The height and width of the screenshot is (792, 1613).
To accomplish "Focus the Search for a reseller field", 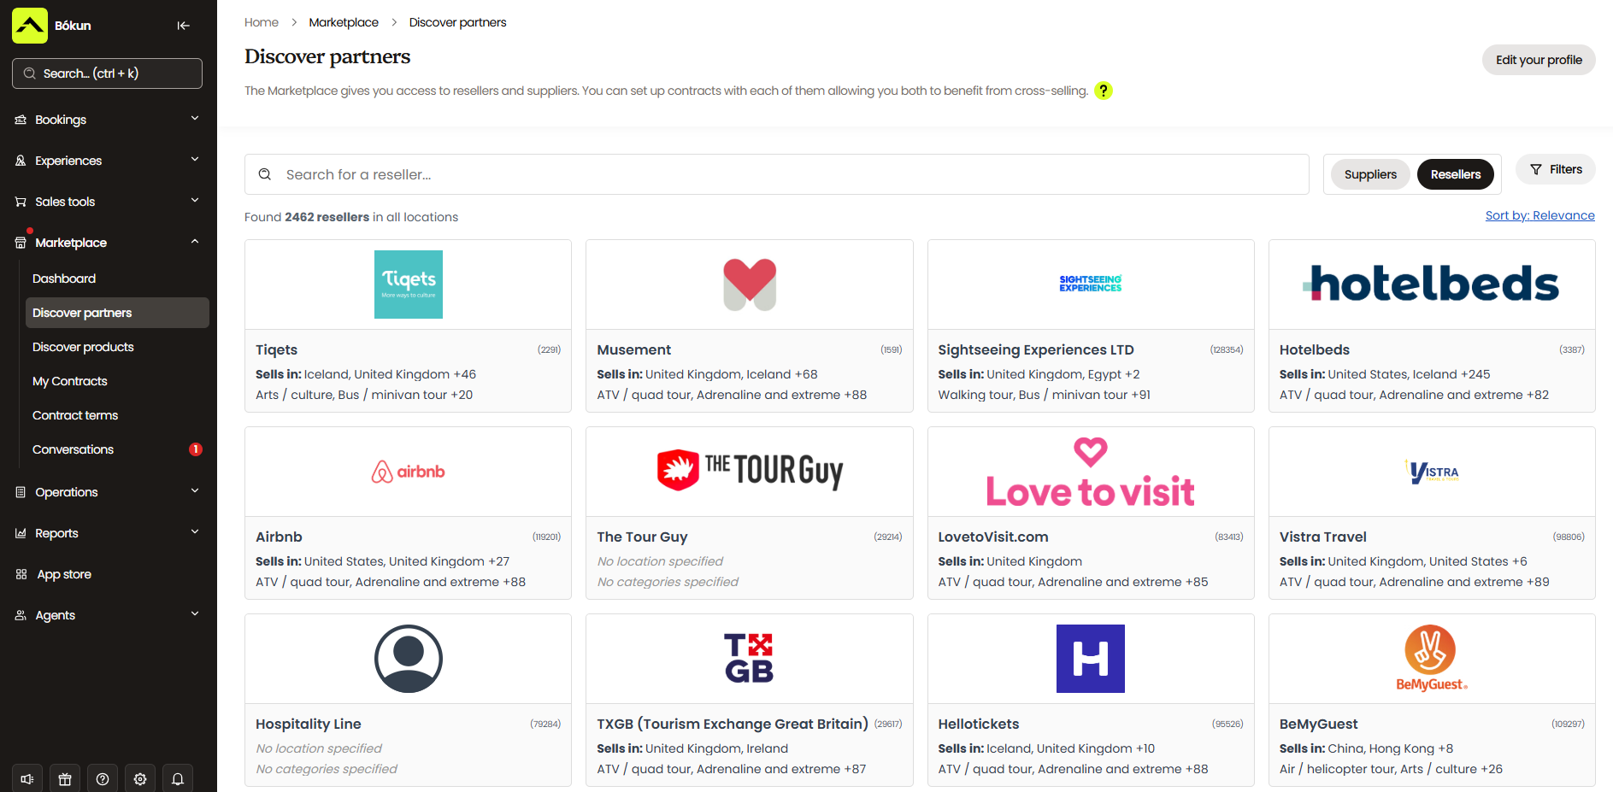I will click(x=786, y=174).
